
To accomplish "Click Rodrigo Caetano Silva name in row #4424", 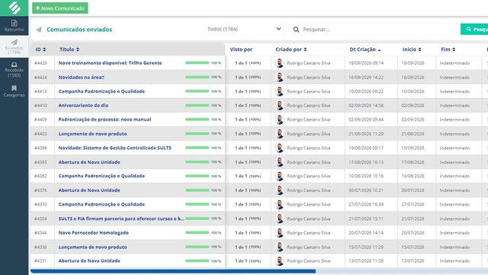I will [x=308, y=77].
